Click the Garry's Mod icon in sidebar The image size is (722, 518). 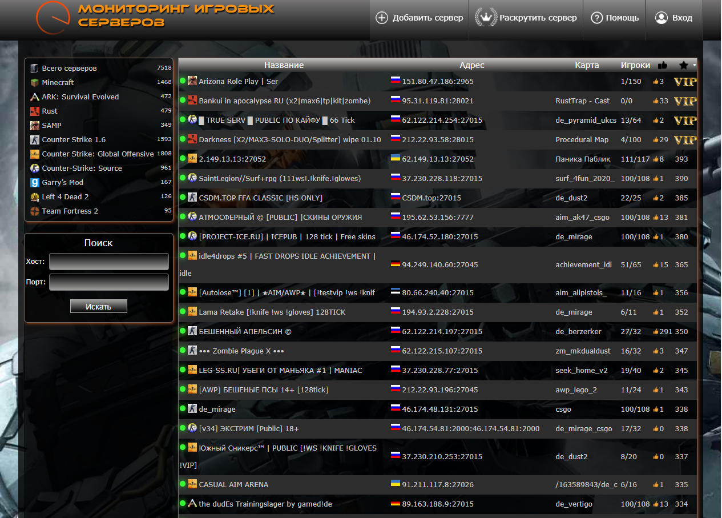(x=35, y=182)
